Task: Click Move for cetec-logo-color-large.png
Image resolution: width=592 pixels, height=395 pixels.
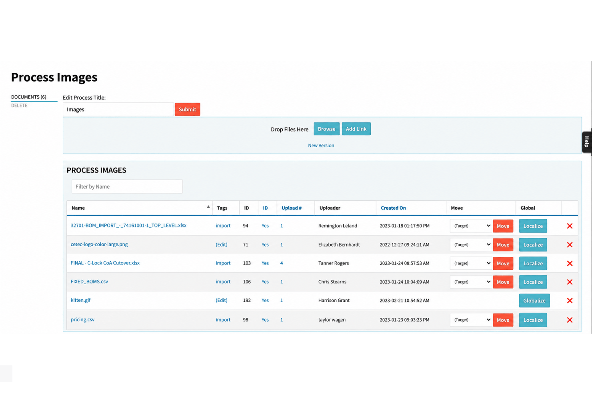Action: tap(503, 245)
